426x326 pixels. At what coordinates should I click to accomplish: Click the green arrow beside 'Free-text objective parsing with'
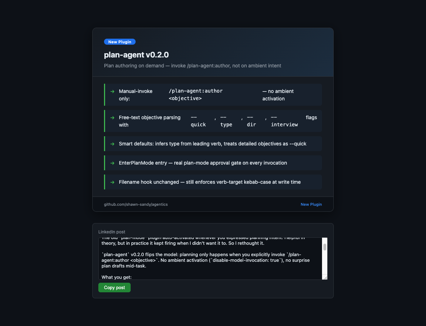(112, 117)
